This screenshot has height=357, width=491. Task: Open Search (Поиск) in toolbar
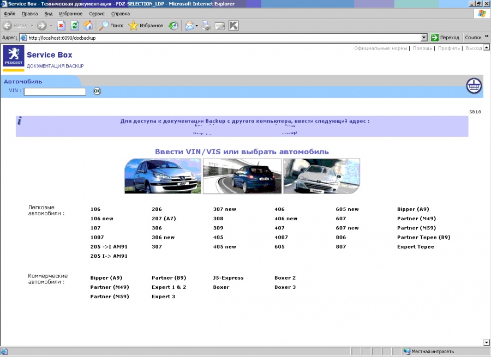click(111, 26)
